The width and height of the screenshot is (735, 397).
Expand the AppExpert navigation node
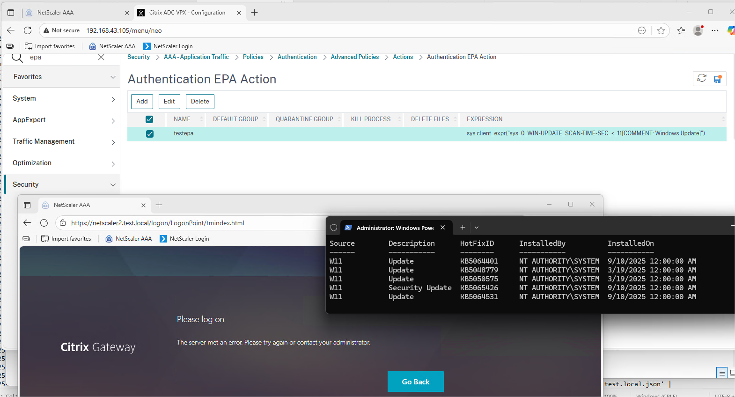pos(63,120)
